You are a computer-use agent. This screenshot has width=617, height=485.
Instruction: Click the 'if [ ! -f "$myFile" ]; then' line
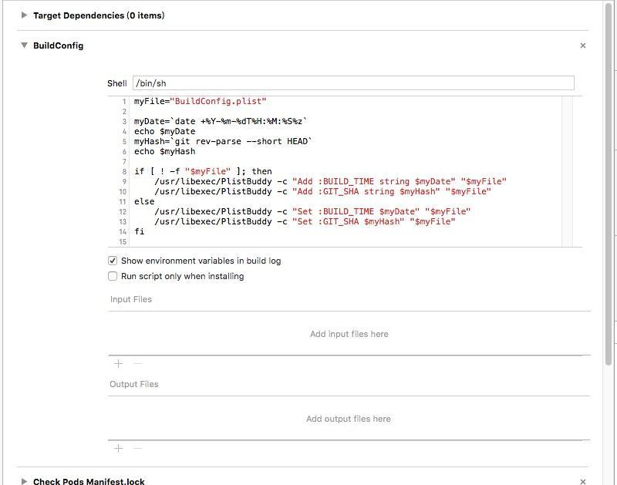203,171
